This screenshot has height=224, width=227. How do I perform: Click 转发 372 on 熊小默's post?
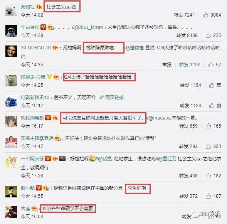188,196
